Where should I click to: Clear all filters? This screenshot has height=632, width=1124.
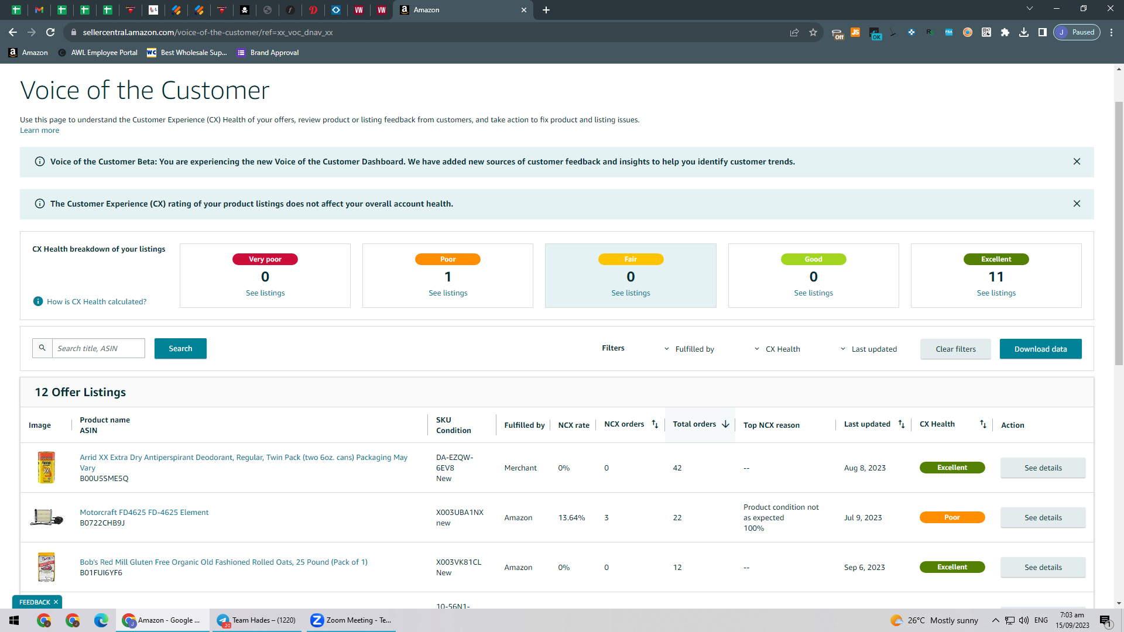[955, 349]
